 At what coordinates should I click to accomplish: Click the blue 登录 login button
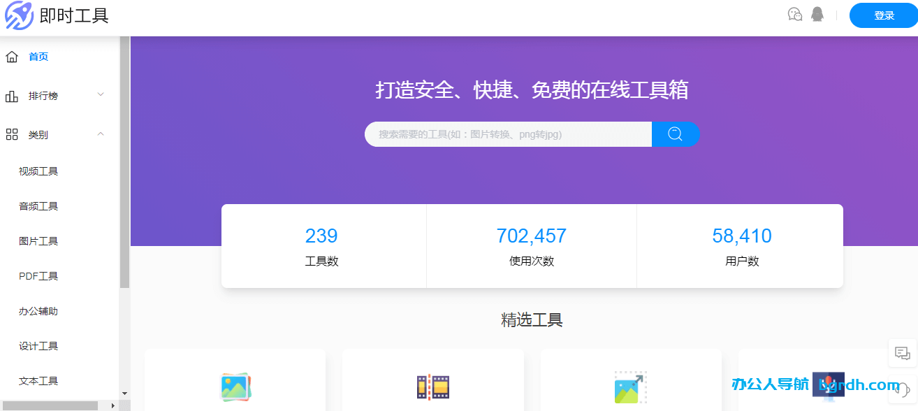click(882, 15)
